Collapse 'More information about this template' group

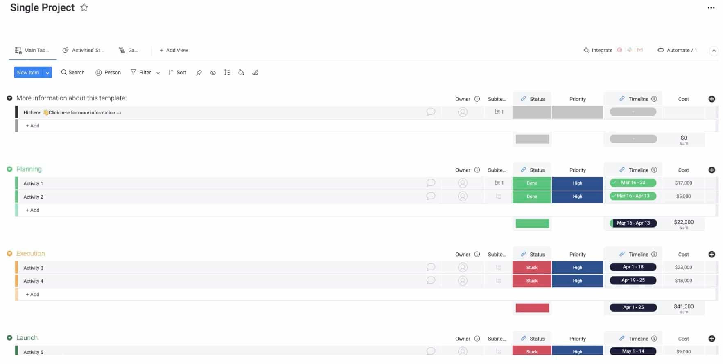coord(9,98)
